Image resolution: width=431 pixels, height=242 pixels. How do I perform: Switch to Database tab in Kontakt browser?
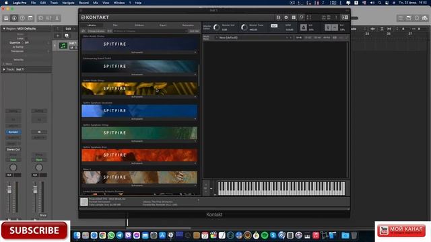click(x=139, y=26)
